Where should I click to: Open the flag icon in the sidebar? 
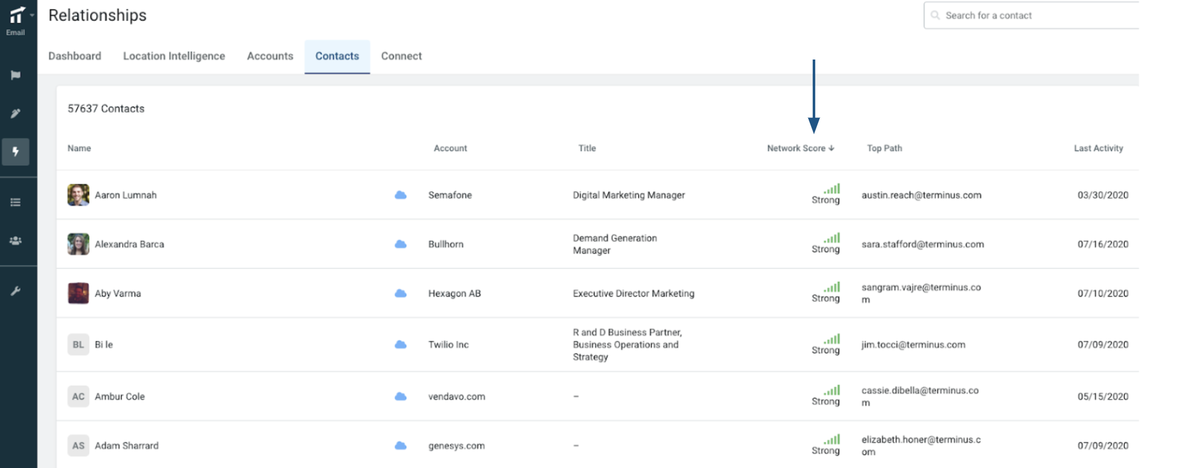[x=16, y=75]
